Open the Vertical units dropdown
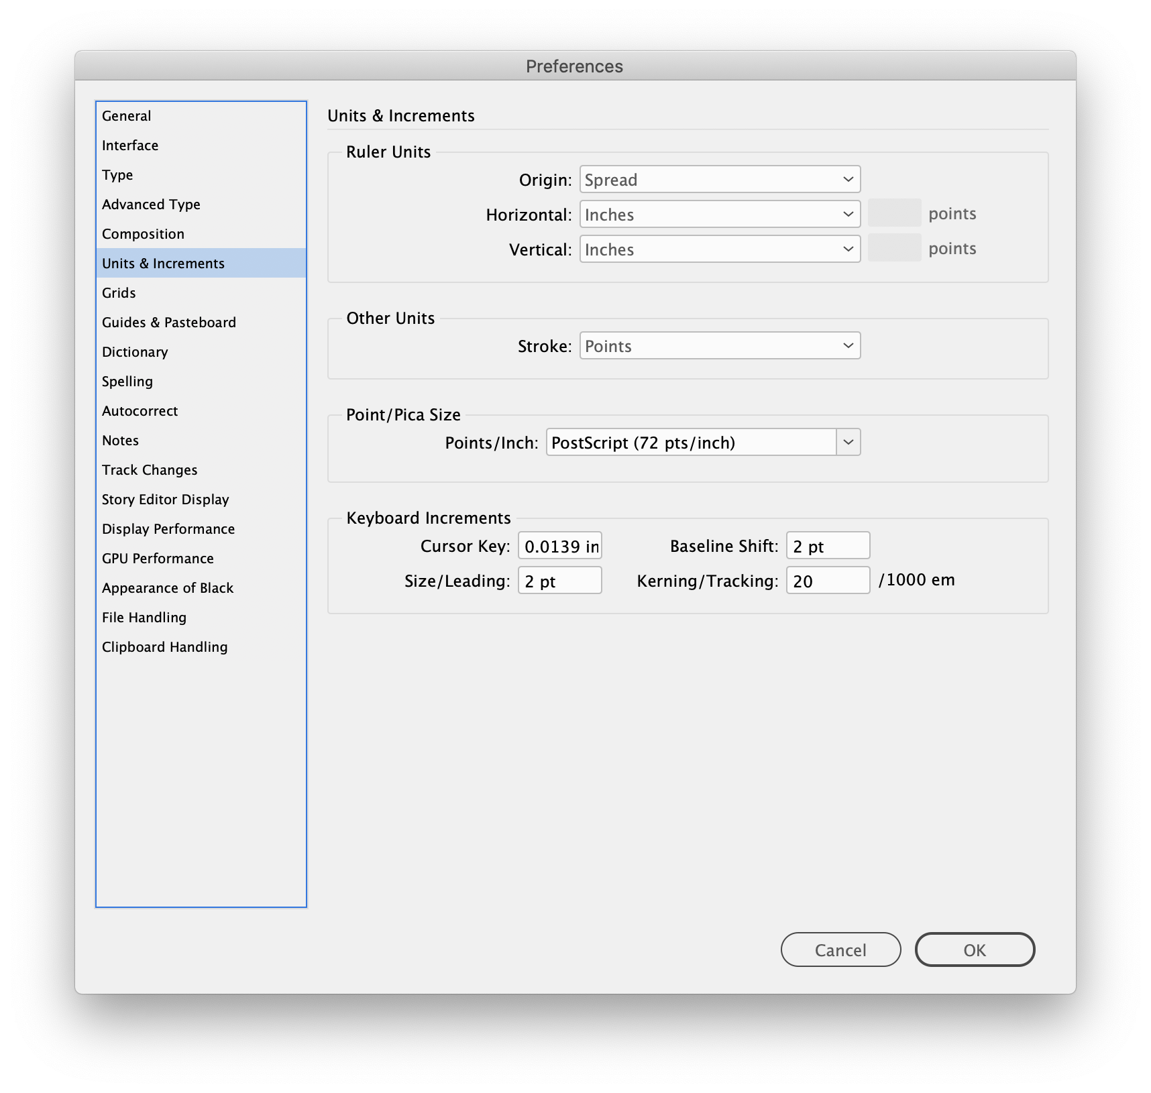The width and height of the screenshot is (1151, 1093). click(719, 249)
